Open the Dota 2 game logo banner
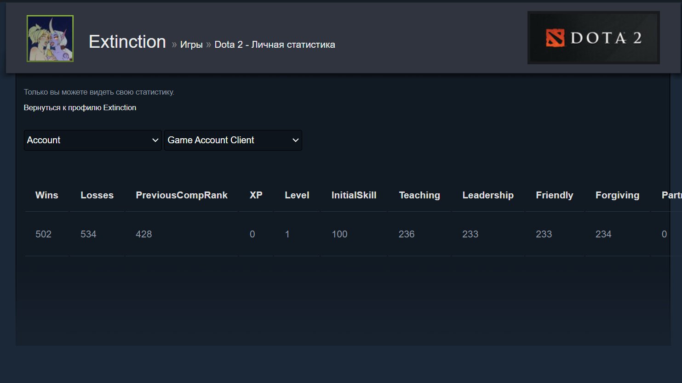The width and height of the screenshot is (682, 383). [594, 38]
